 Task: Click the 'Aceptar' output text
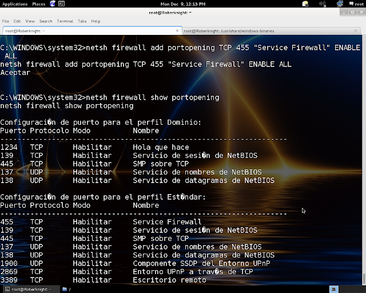pyautogui.click(x=15, y=73)
